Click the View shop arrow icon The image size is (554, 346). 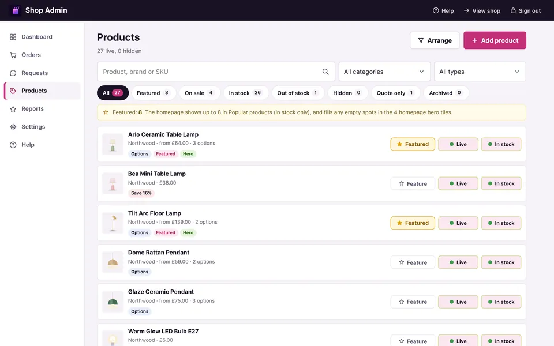click(x=466, y=10)
